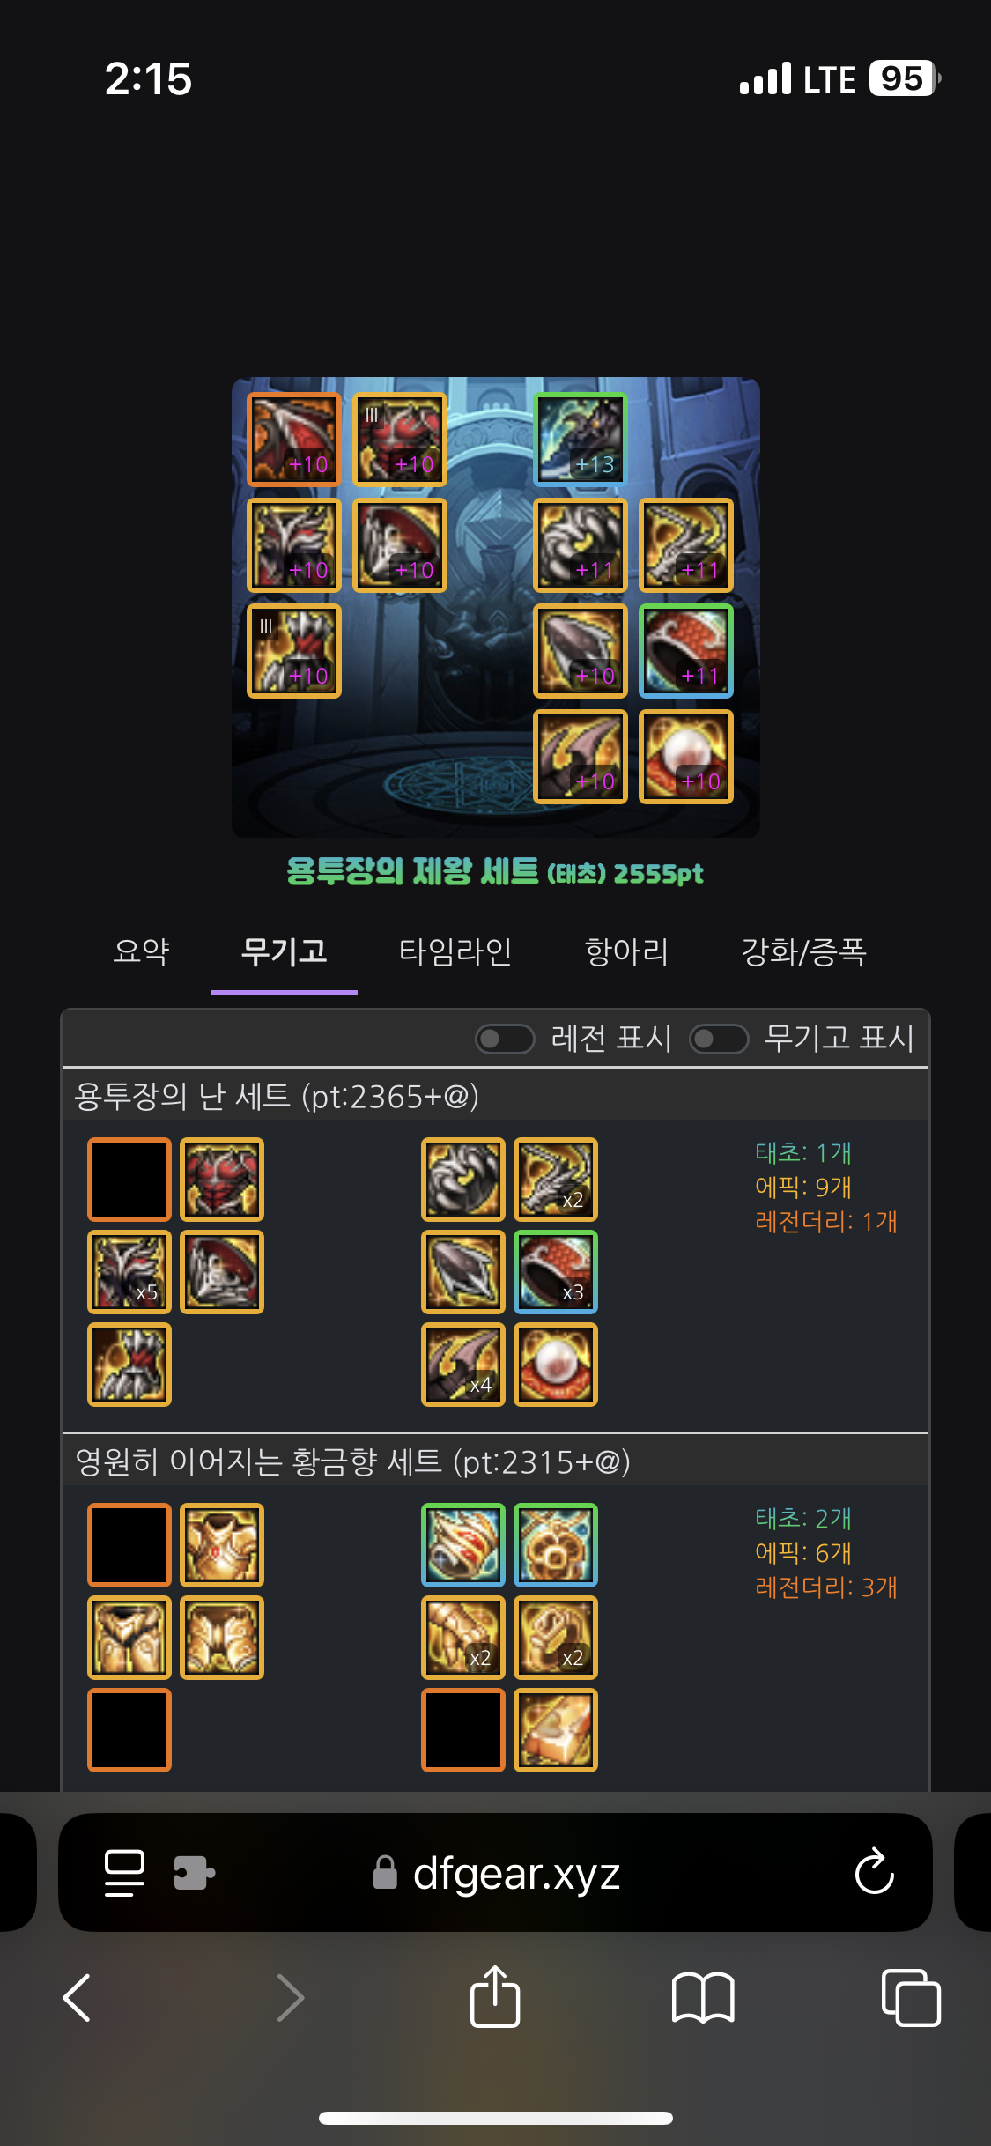Viewport: 991px width, 2146px height.
Task: Open the 항아리 tab
Action: tap(626, 951)
